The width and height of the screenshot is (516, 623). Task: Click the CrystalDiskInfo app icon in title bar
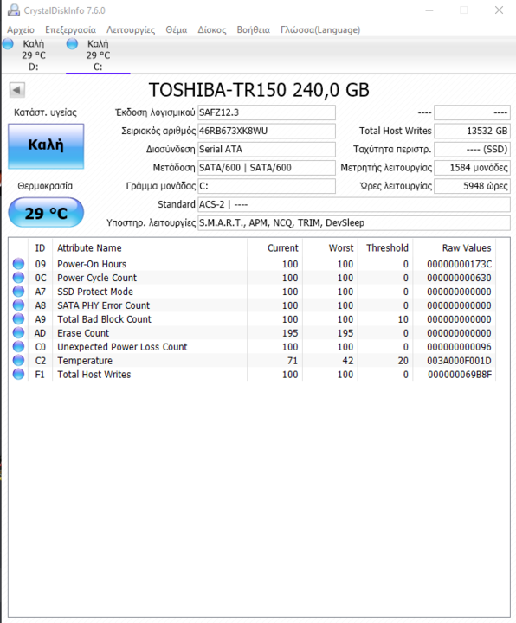coord(14,10)
